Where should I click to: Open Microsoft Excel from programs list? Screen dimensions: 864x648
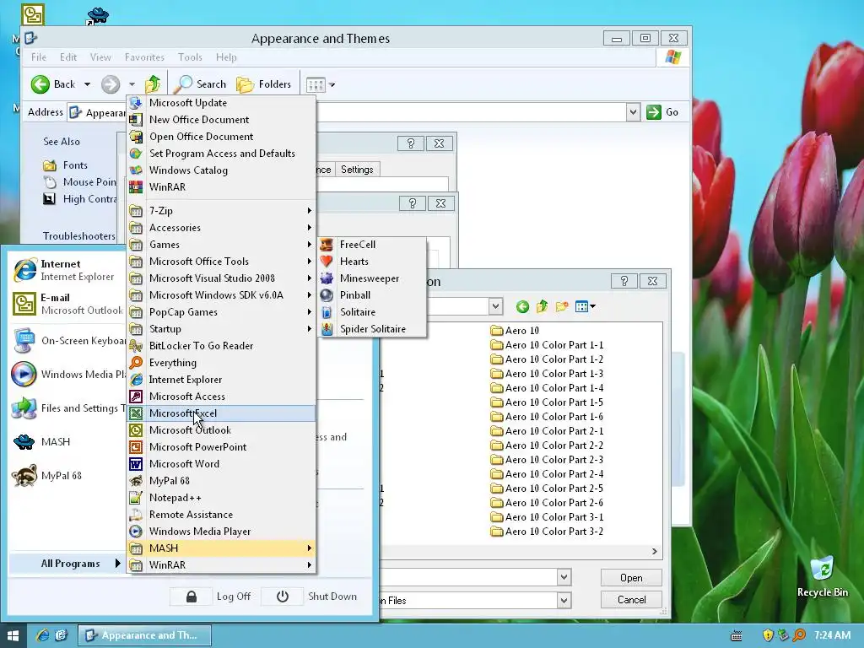[x=221, y=413]
